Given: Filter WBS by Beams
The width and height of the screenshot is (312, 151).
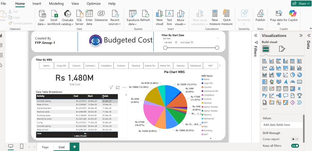Looking at the screenshot, I should (46, 66).
